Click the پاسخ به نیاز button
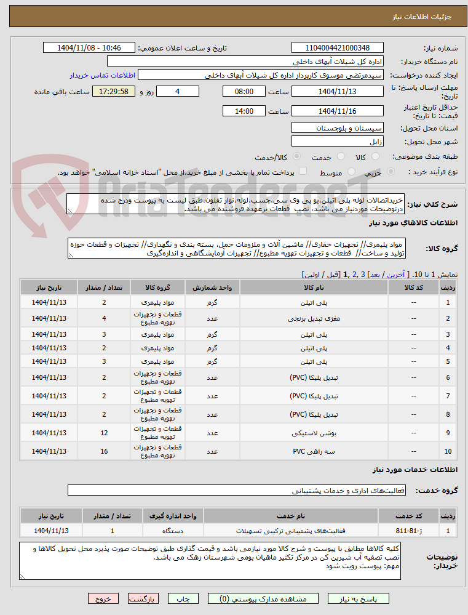The height and width of the screenshot is (615, 468). pos(359,599)
